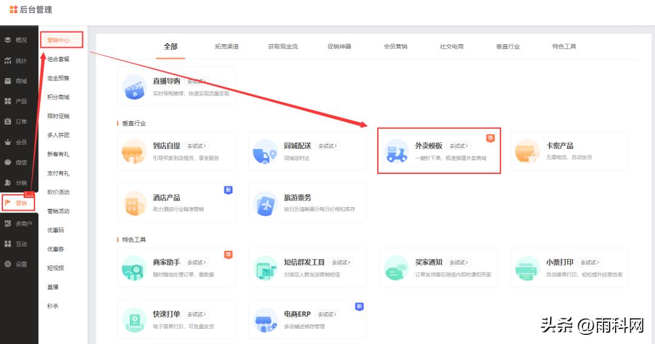Click 去试试 next to 快速打单

click(x=196, y=314)
